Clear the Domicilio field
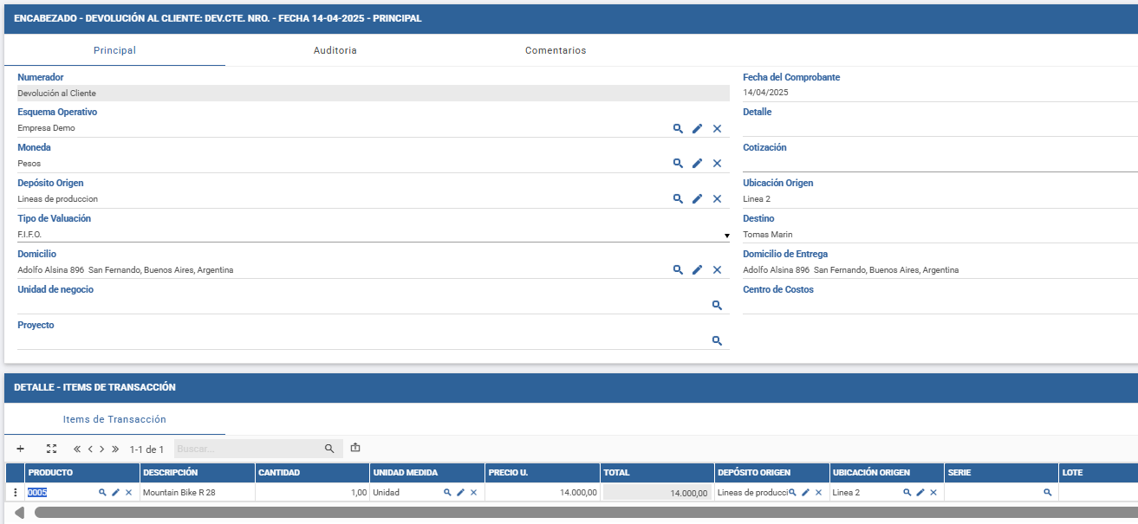The width and height of the screenshot is (1138, 524). pos(717,269)
